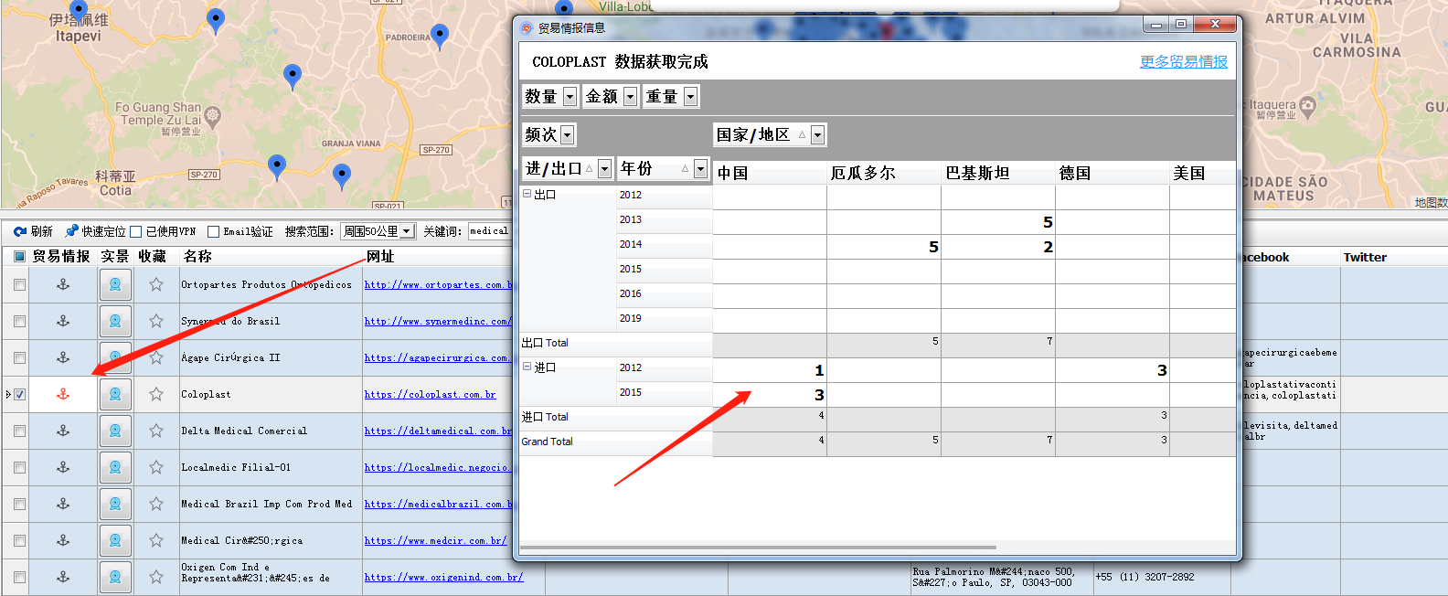The width and height of the screenshot is (1448, 596).
Task: Open street view for Coloplast row
Action: pyautogui.click(x=115, y=394)
